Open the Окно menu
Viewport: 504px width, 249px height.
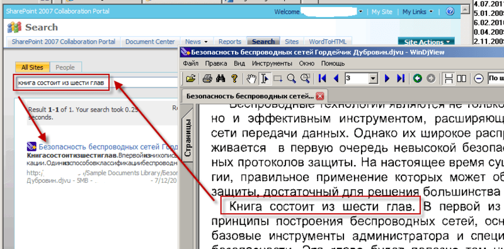pyautogui.click(x=307, y=64)
